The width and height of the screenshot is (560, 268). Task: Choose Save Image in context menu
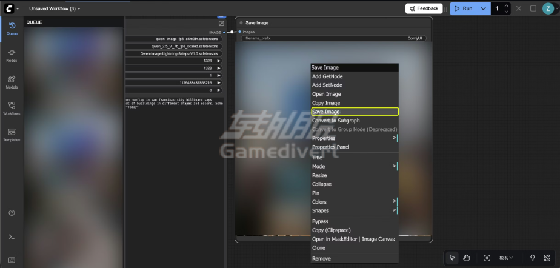(x=355, y=112)
